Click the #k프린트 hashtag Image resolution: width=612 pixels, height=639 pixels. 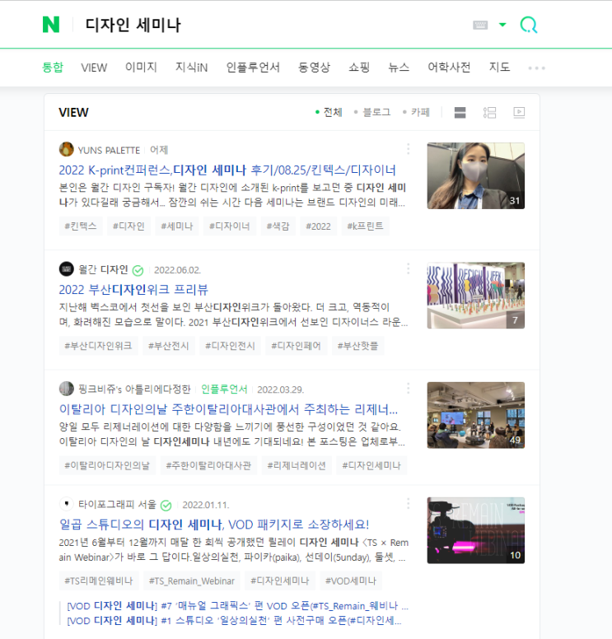click(x=366, y=226)
